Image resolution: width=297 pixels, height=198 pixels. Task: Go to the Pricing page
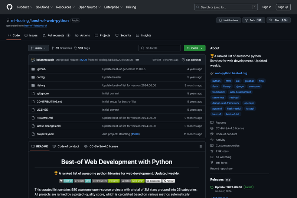click(x=131, y=7)
